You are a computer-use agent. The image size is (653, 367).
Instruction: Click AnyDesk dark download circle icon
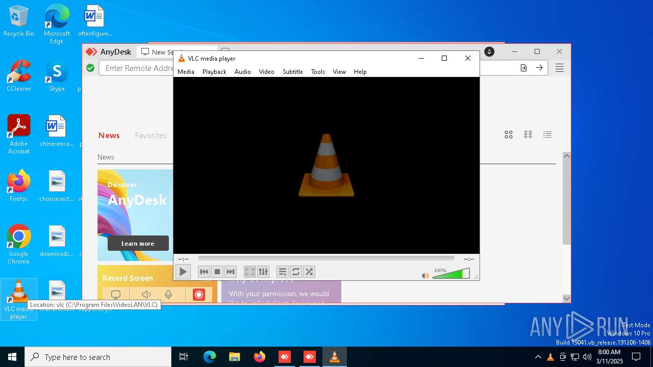point(489,51)
